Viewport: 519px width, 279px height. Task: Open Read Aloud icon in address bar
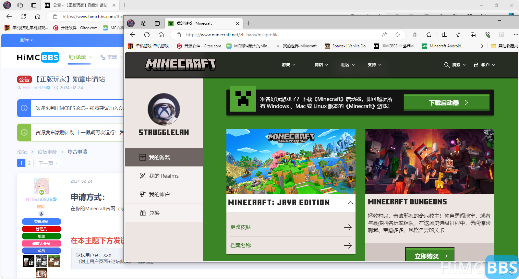384,35
